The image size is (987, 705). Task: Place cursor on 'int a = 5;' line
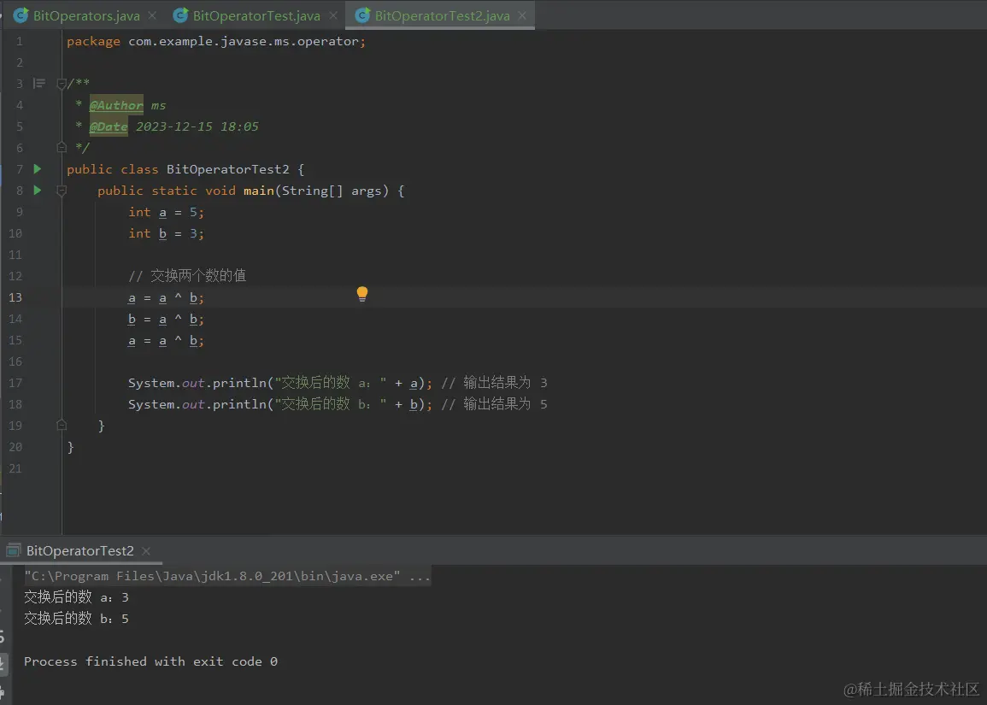[x=166, y=212]
